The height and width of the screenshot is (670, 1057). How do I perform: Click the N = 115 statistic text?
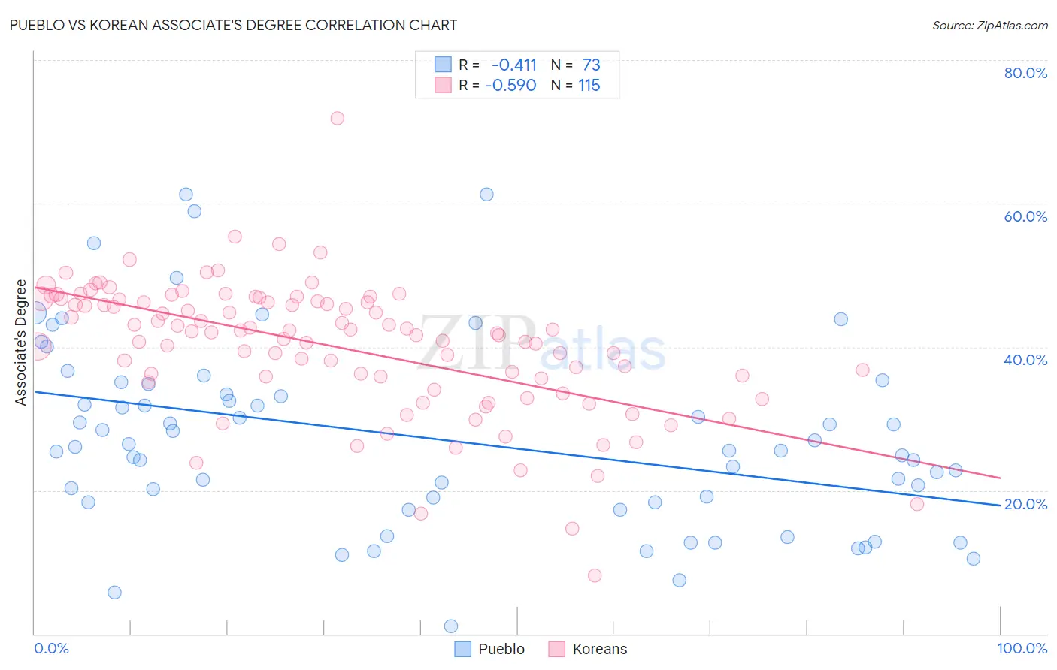(x=576, y=85)
